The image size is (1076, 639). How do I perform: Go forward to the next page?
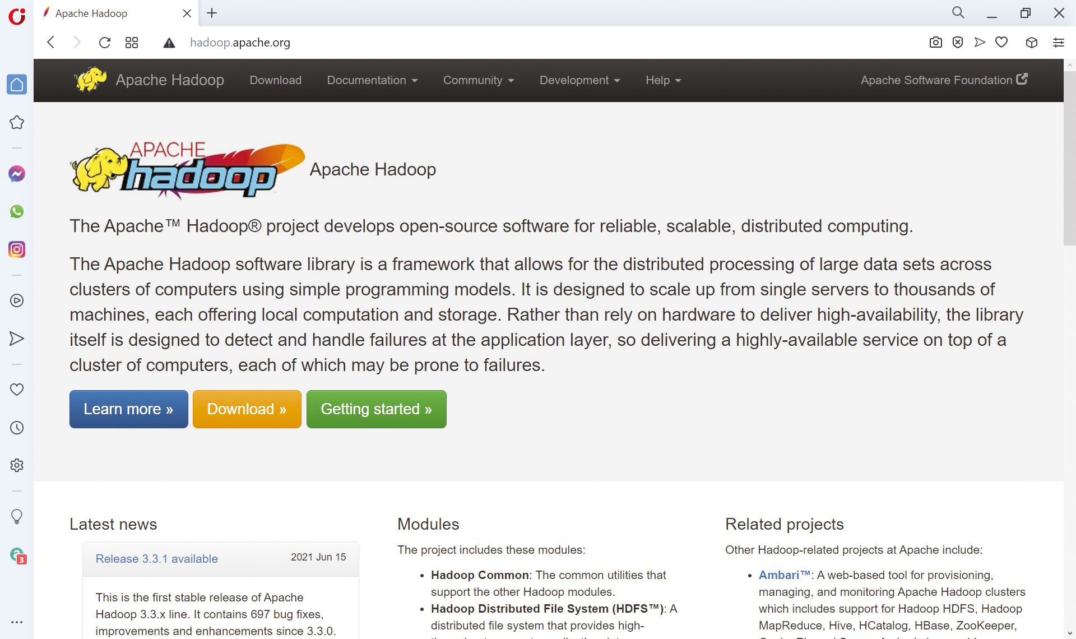pyautogui.click(x=77, y=43)
